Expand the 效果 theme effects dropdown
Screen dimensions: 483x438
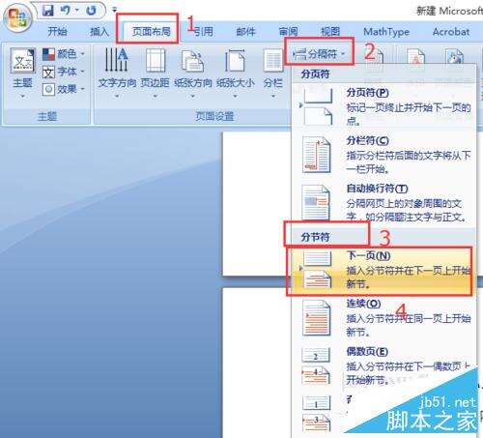coord(64,89)
